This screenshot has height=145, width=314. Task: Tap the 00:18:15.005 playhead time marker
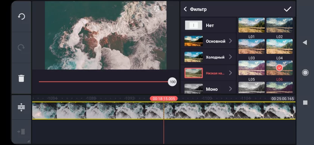coord(164,99)
